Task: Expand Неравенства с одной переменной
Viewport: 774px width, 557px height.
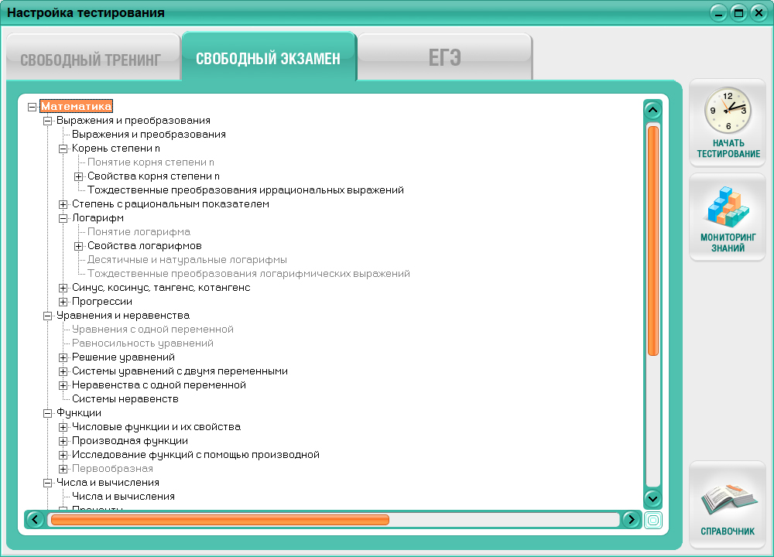Action: tap(63, 385)
